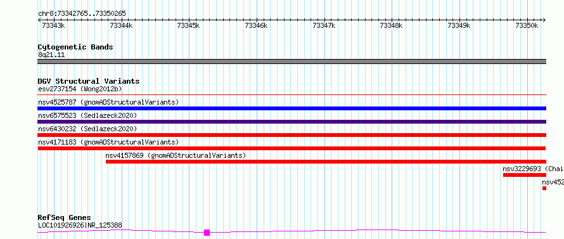Open nsv4171183 (gnomADStructuralVariants) label
This screenshot has height=239, width=564.
(108, 142)
